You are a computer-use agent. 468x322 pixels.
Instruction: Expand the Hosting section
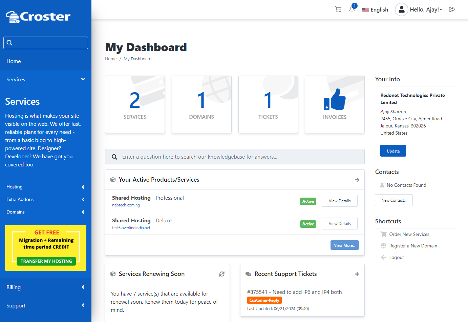pyautogui.click(x=46, y=187)
